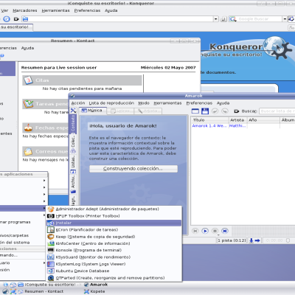Select the highlighted Instalar menu entry
Viewport: 295px width, 295px height.
pyautogui.click(x=114, y=223)
